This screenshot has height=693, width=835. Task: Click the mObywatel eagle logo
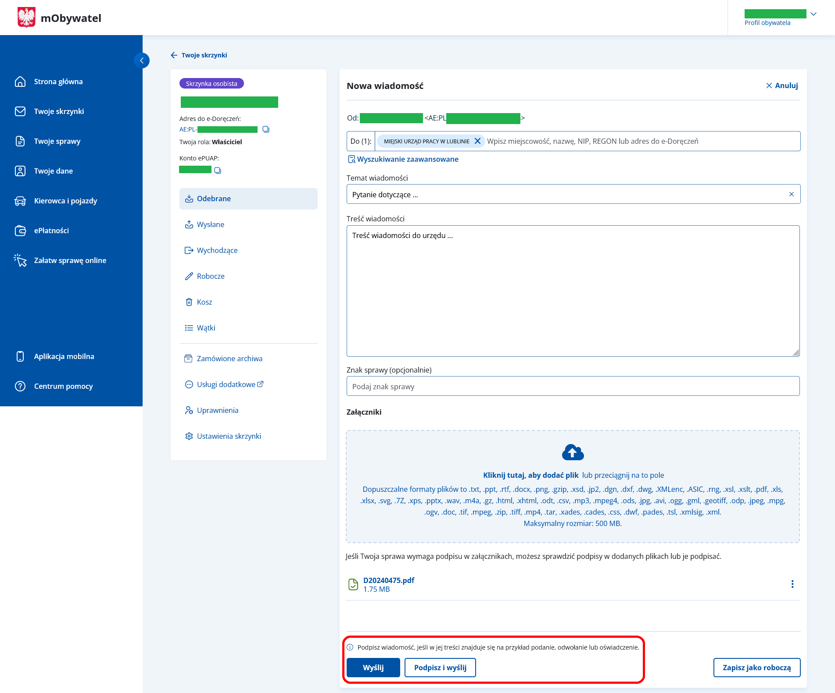26,18
